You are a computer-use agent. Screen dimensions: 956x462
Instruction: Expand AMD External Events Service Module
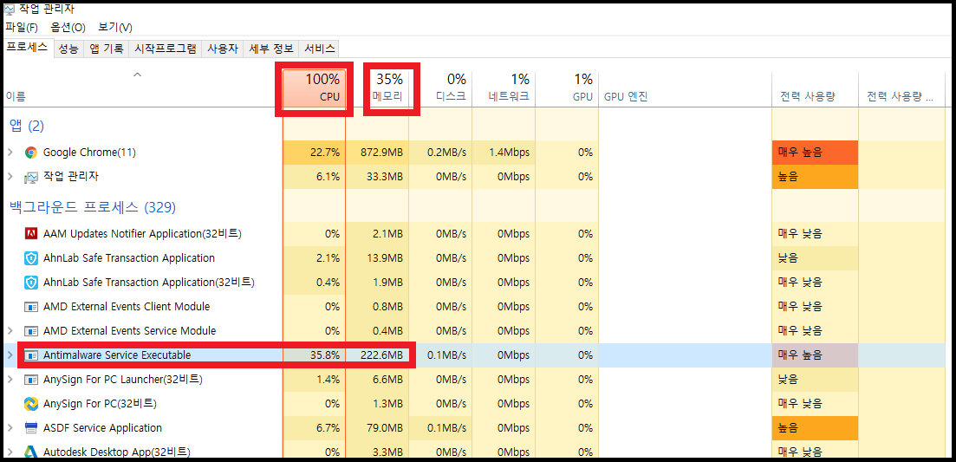[10, 331]
